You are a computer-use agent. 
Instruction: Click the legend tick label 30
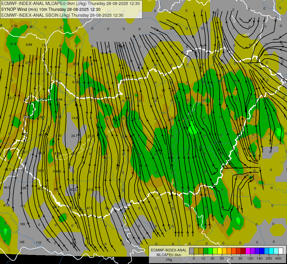[x=212, y=258]
